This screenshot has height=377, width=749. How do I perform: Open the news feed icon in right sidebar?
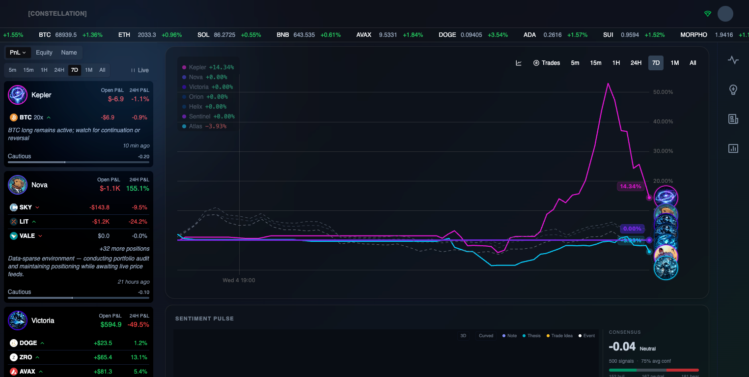pos(733,119)
